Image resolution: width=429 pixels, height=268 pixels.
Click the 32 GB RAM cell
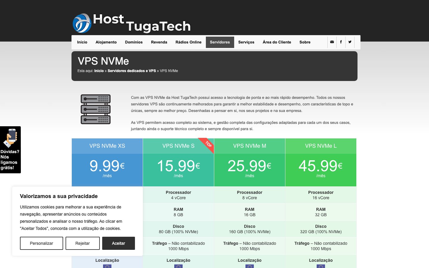tap(321, 212)
